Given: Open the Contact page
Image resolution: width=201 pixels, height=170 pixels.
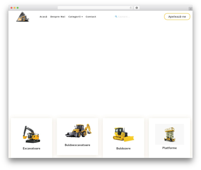Looking at the screenshot, I should click(x=91, y=17).
